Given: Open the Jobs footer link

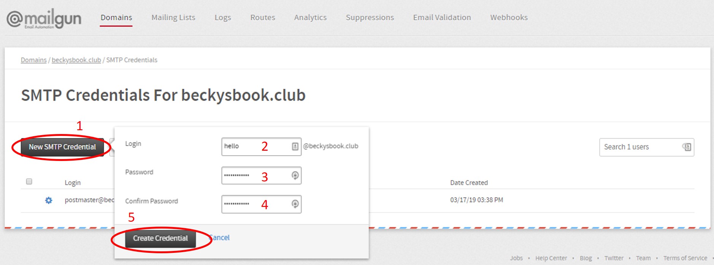Looking at the screenshot, I should pyautogui.click(x=516, y=258).
